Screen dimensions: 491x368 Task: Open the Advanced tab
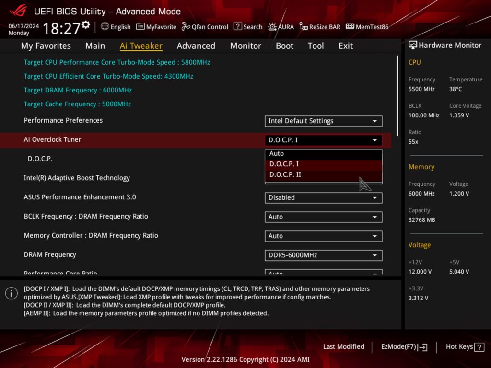pos(196,46)
